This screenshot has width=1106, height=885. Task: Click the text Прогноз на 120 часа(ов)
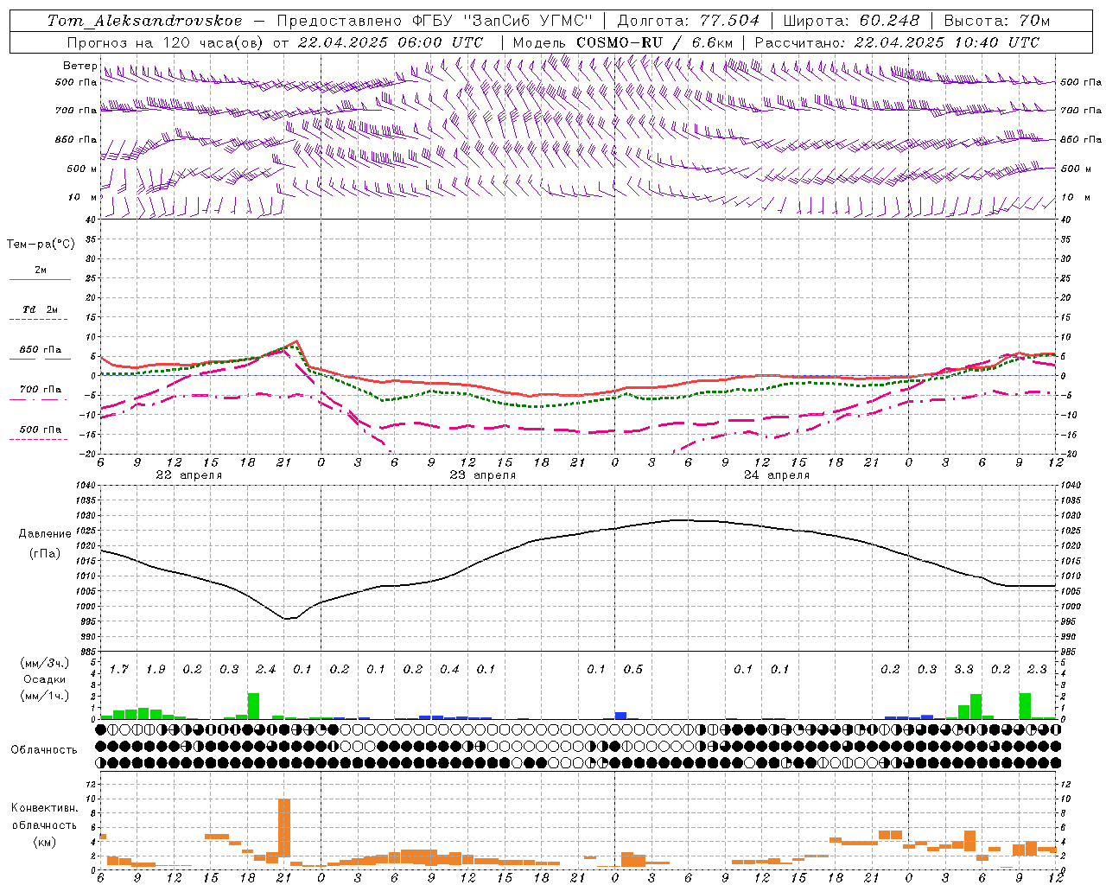(x=166, y=42)
